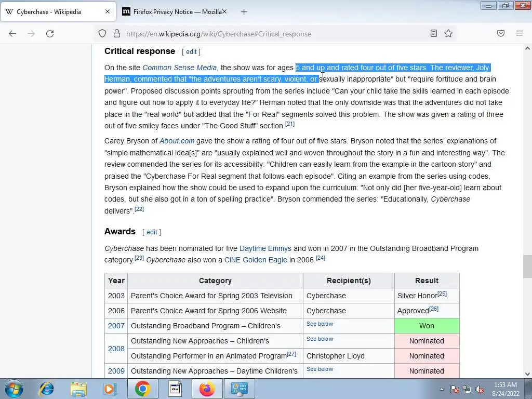
Task: Select the Year column header
Action: click(x=116, y=281)
